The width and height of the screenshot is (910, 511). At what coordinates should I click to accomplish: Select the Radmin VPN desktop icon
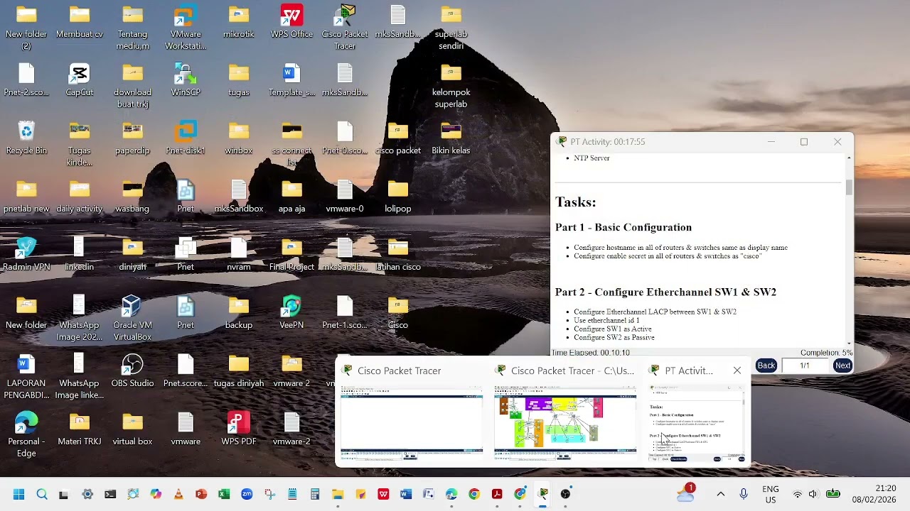[26, 254]
